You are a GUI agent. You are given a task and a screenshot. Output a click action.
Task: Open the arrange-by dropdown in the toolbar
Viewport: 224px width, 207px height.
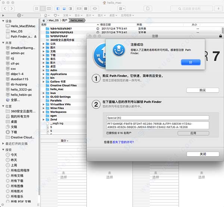[121, 9]
